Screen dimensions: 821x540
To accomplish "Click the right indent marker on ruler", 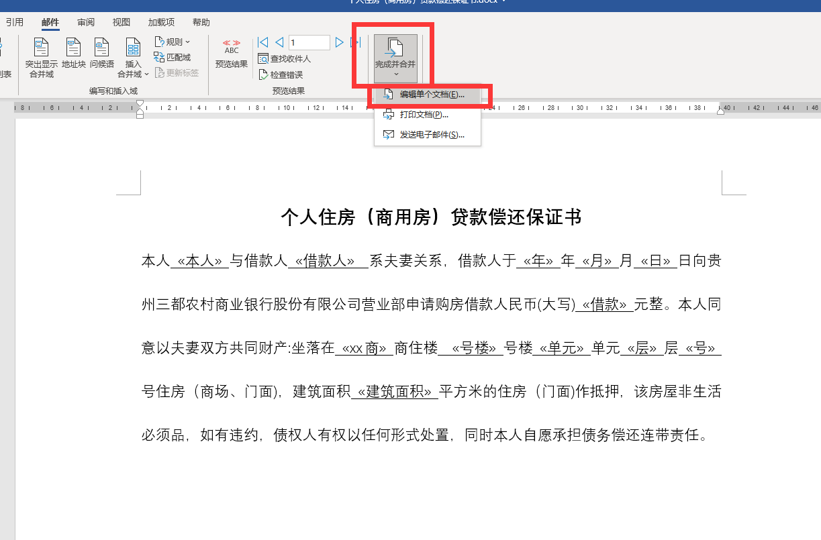I will point(721,111).
